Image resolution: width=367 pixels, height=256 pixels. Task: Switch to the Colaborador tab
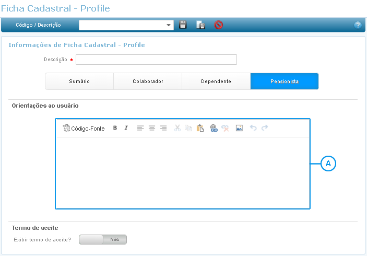pos(148,82)
